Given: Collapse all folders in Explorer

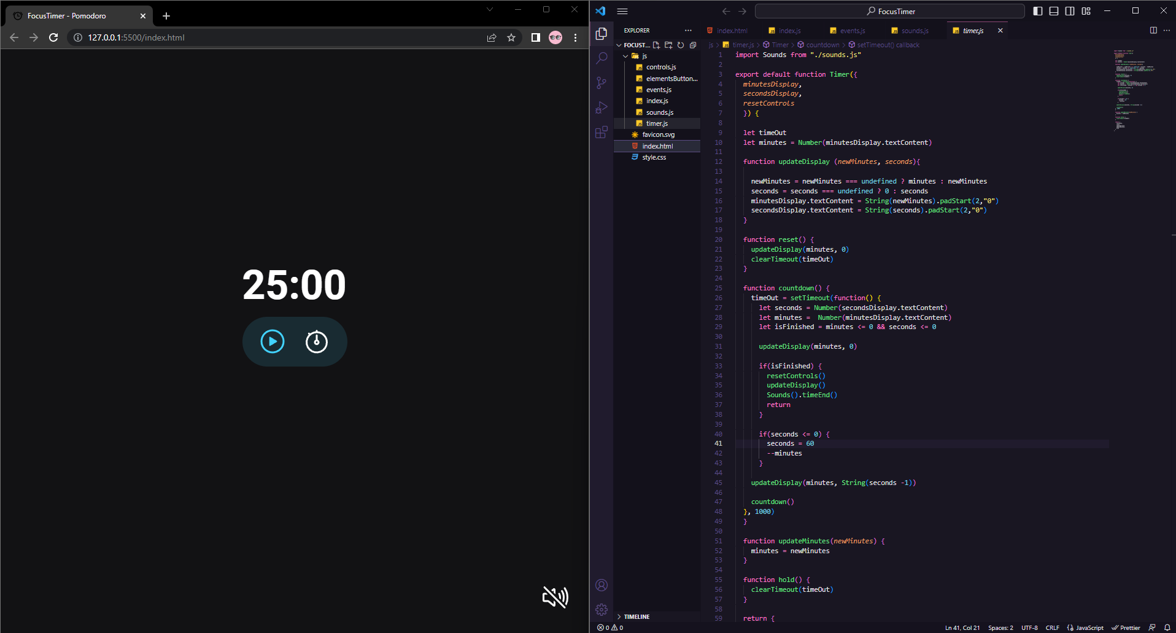Looking at the screenshot, I should [x=693, y=45].
